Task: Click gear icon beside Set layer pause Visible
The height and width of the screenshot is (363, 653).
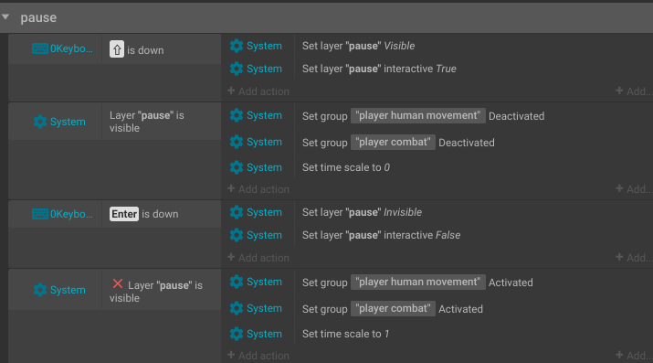Action: click(x=237, y=46)
